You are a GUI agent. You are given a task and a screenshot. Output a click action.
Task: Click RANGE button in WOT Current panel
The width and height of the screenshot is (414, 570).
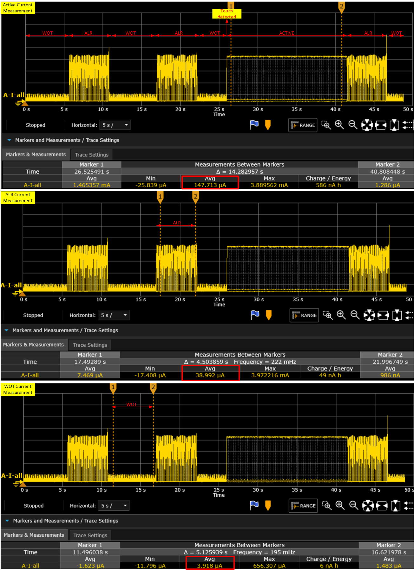coord(303,506)
